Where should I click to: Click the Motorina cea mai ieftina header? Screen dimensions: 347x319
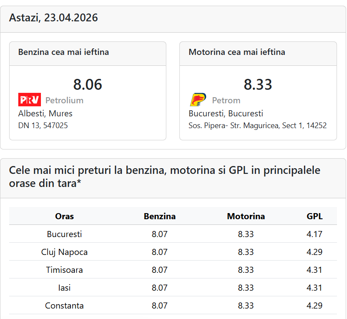coord(237,52)
